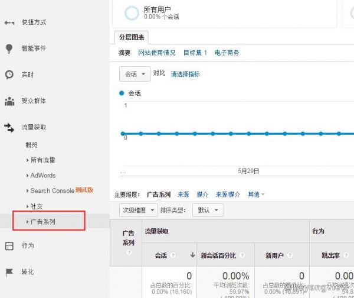Switch to the 网站使用情况 tab

156,53
